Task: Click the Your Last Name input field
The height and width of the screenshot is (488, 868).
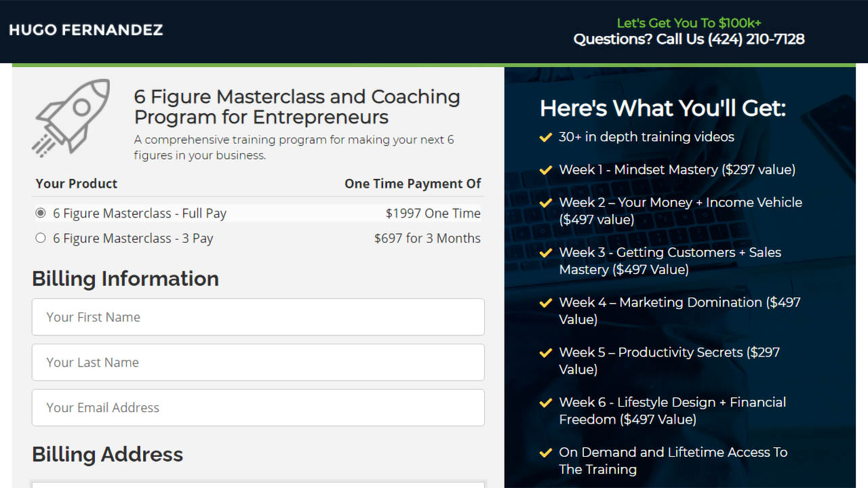Action: [258, 362]
